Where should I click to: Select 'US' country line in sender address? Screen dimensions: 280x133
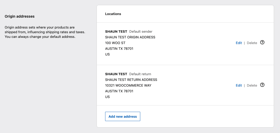107,54
